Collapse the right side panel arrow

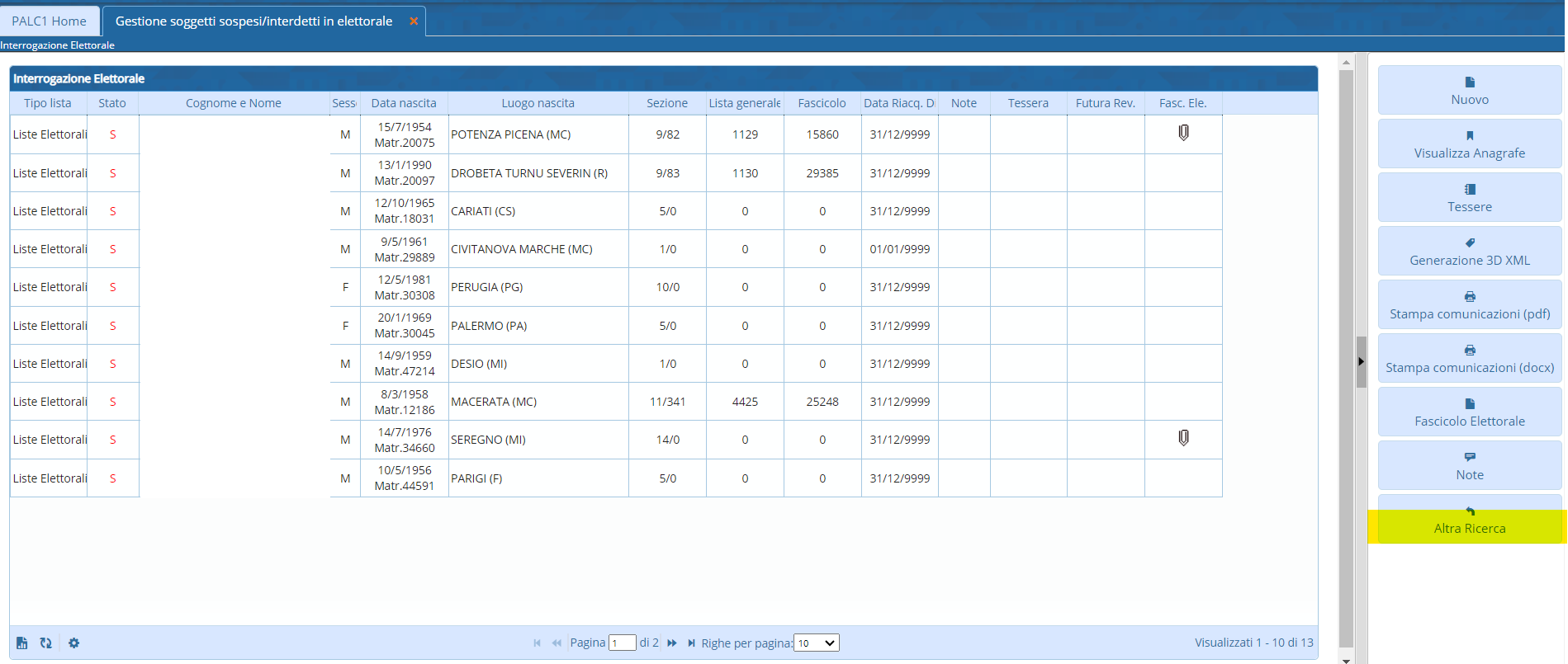[x=1361, y=361]
